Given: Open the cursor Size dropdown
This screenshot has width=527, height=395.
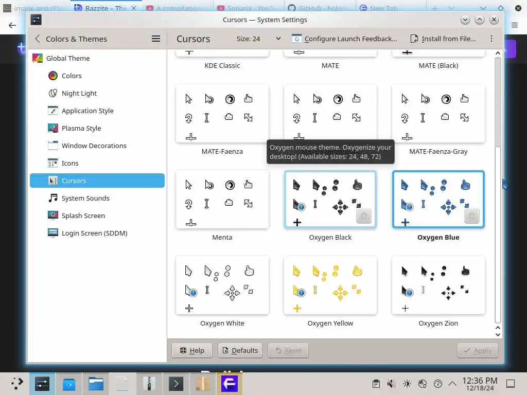Looking at the screenshot, I should [x=259, y=39].
